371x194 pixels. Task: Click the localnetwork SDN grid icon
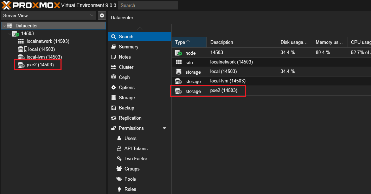tap(21, 41)
